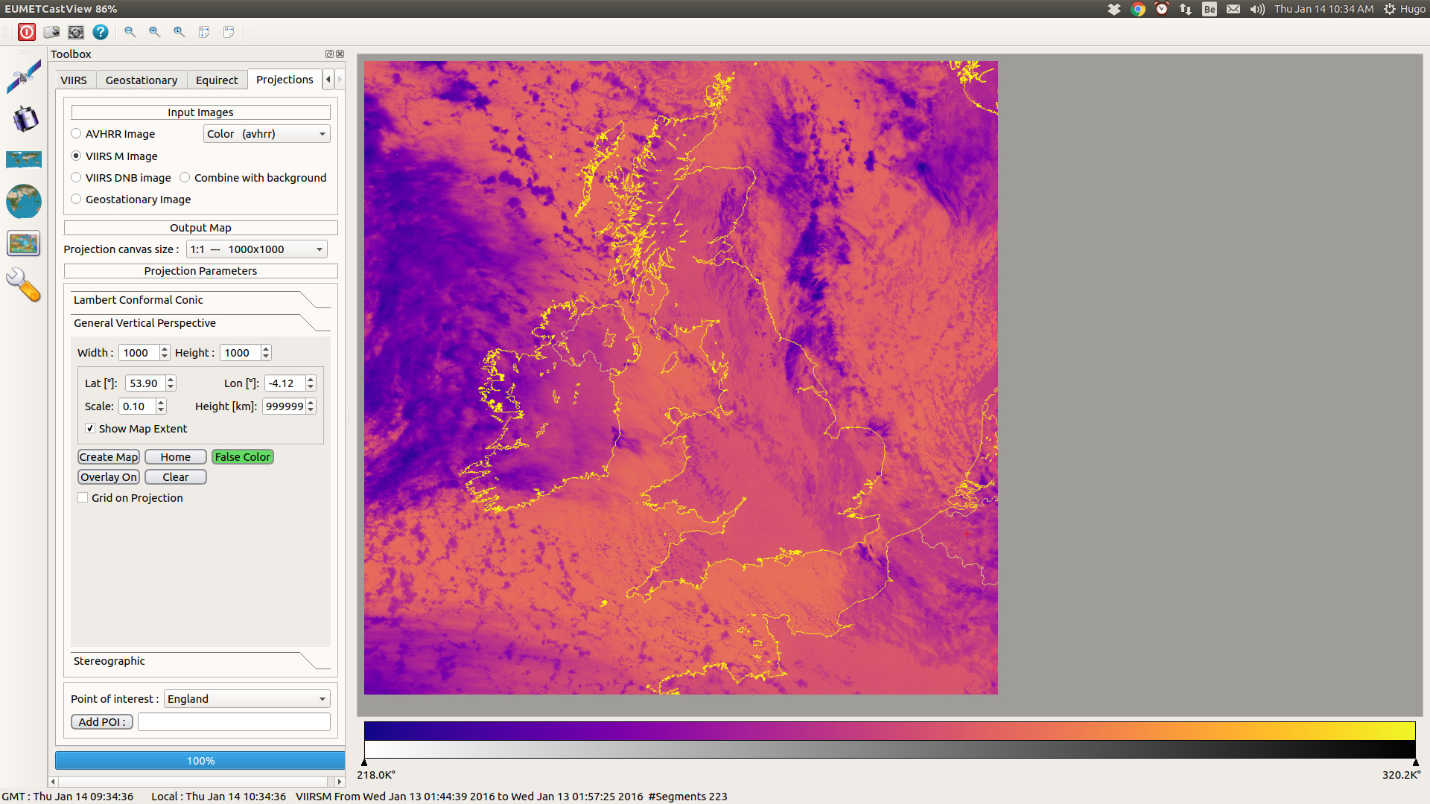Open settings via the gear toolbar icon
1430x804 pixels.
pyautogui.click(x=76, y=32)
